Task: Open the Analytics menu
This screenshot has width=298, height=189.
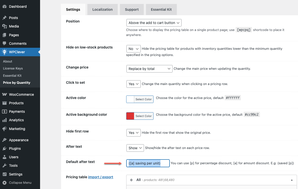Action: pyautogui.click(x=20, y=120)
